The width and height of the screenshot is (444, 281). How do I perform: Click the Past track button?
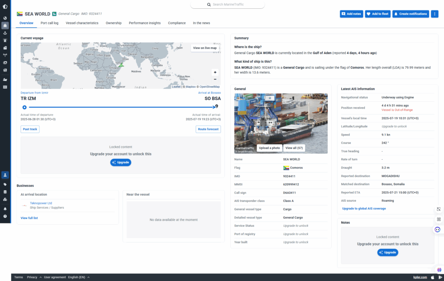(30, 129)
